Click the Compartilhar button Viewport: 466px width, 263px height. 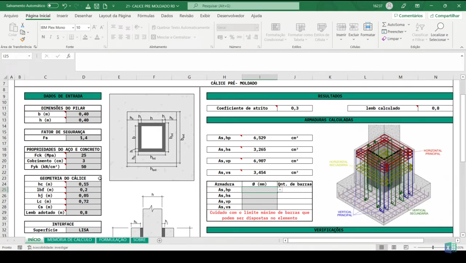tap(445, 16)
